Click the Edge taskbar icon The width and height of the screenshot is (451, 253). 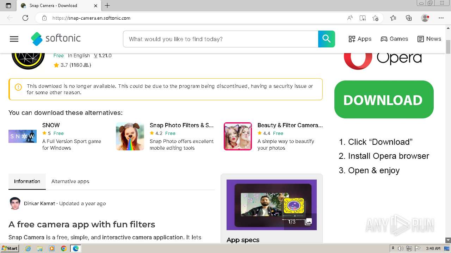[x=75, y=248]
